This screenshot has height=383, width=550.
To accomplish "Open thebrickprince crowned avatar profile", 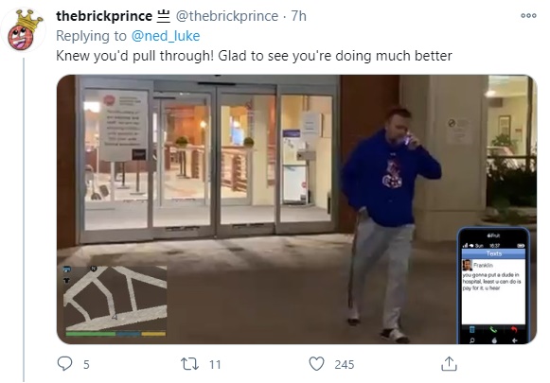I will (23, 30).
